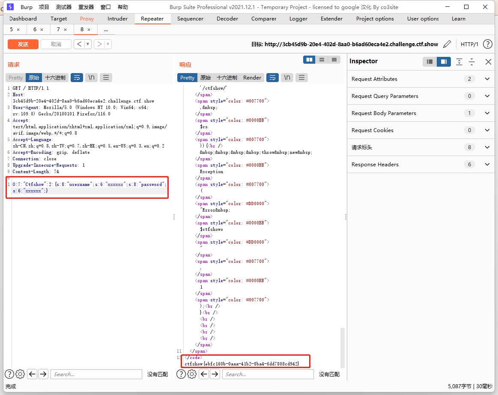Open the Intruder tab
Viewport: 498px width, 395px height.
click(x=117, y=19)
